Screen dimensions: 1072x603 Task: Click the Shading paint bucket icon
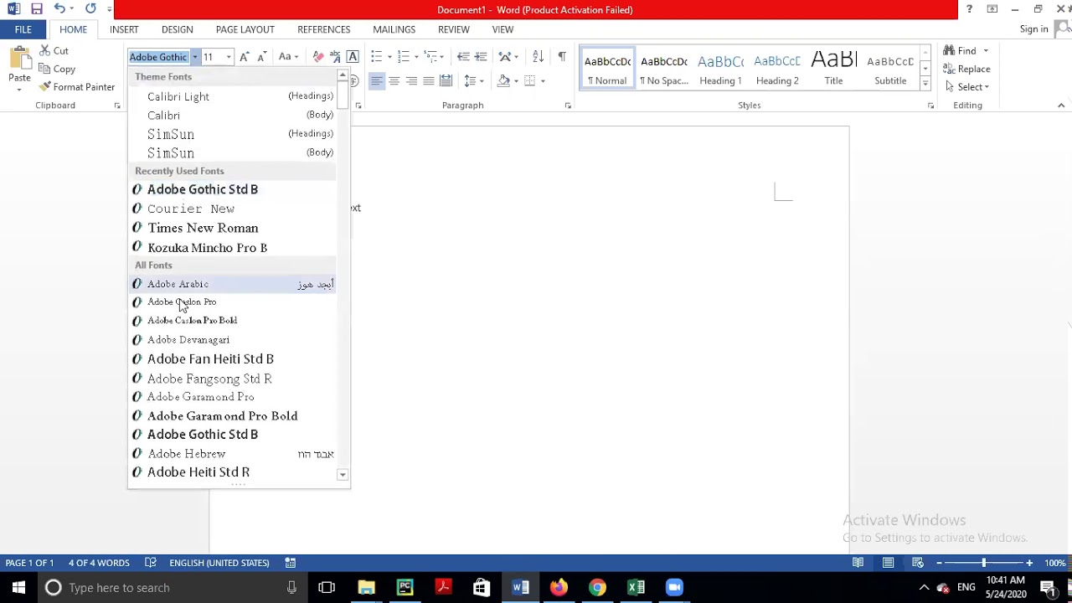503,81
